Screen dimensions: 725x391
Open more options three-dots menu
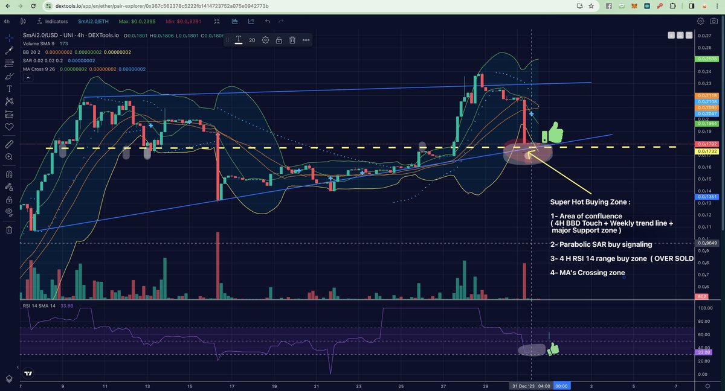(x=306, y=40)
